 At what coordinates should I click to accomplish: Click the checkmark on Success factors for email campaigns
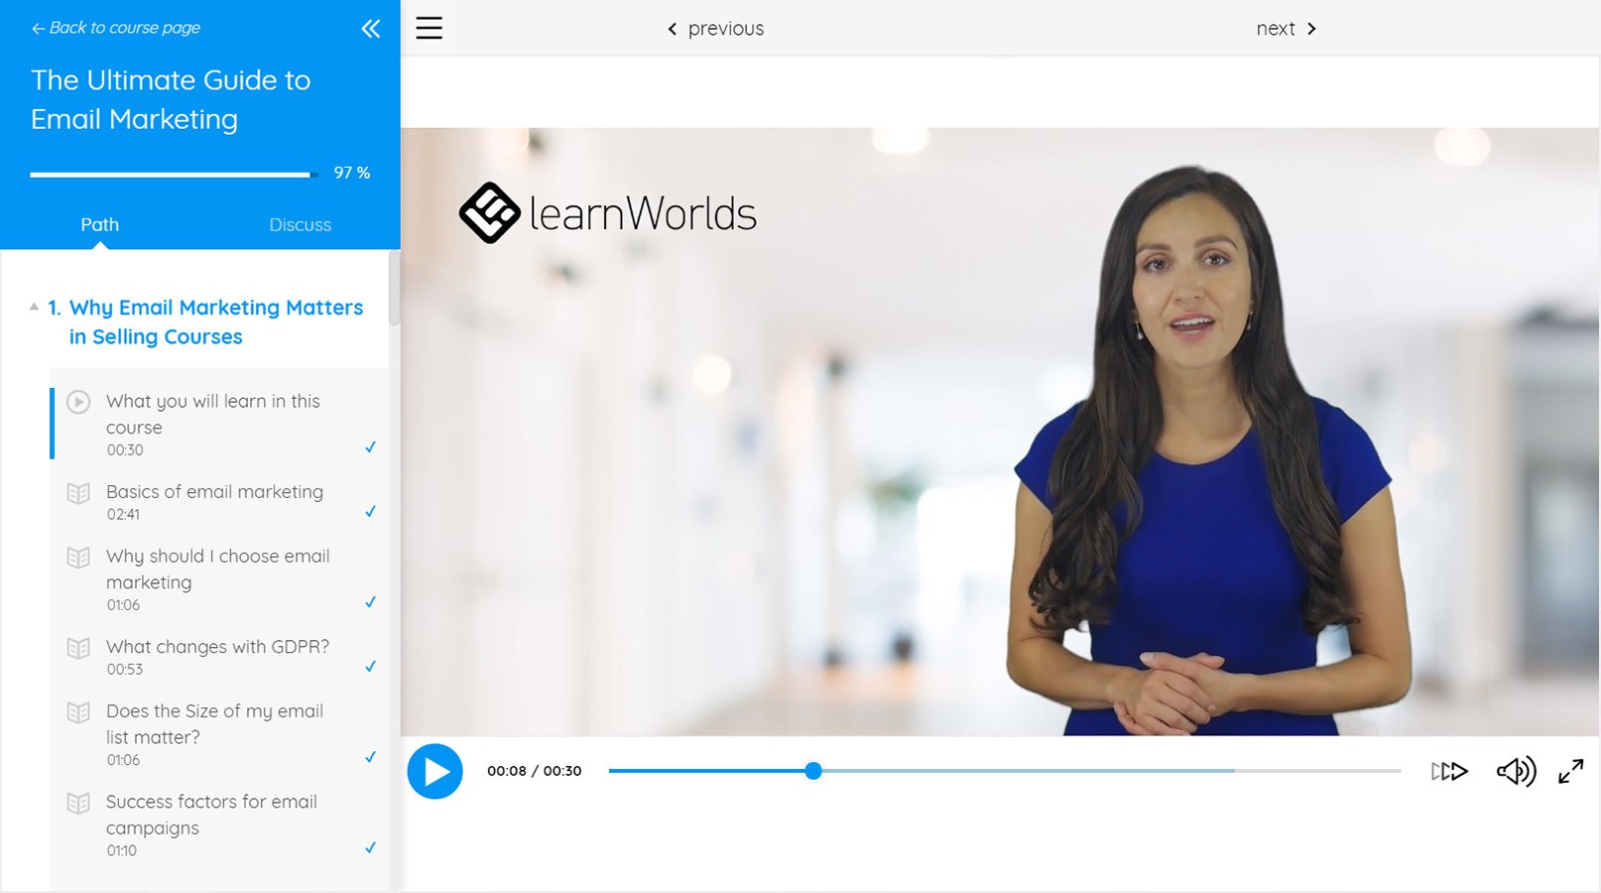point(370,849)
